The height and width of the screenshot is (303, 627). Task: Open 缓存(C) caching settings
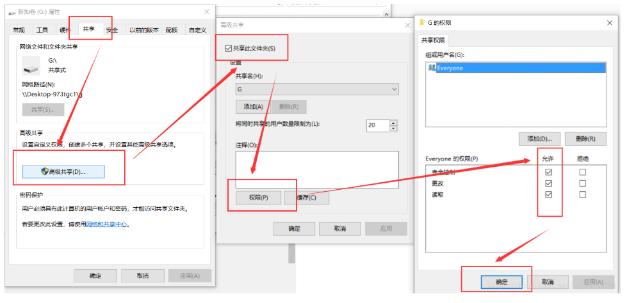[x=307, y=198]
